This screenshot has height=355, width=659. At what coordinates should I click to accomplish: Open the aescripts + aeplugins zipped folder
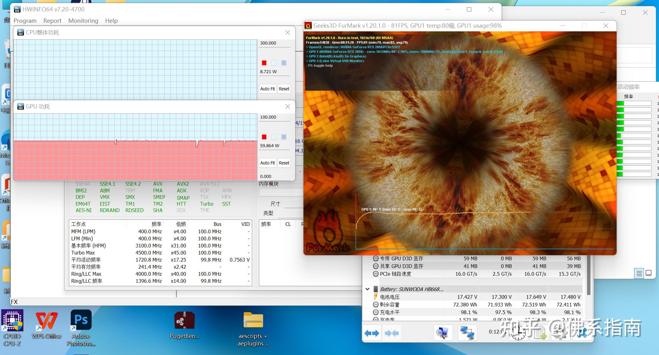253,329
